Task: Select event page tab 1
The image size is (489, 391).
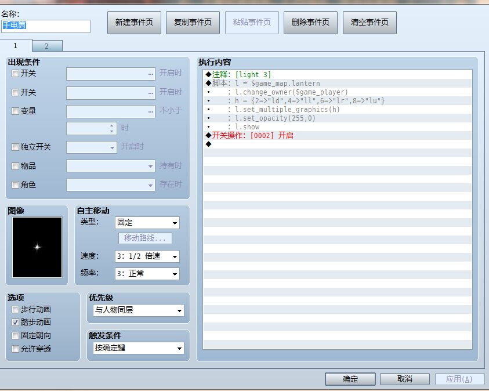Action: click(16, 45)
